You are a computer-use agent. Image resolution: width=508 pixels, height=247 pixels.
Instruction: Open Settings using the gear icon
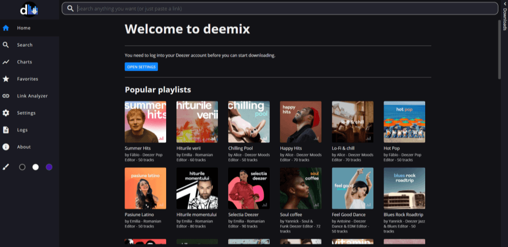[6, 113]
